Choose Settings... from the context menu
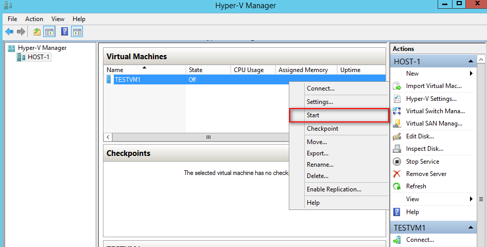The height and width of the screenshot is (247, 487). point(339,102)
